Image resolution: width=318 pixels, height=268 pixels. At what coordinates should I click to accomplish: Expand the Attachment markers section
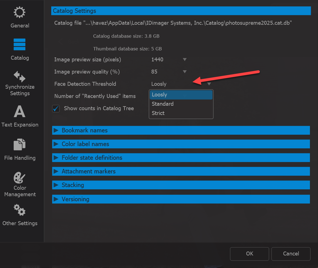coord(181,171)
